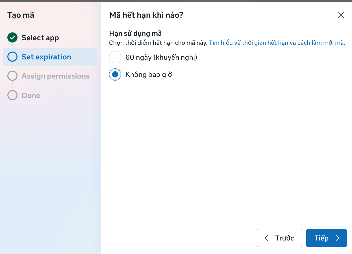Close the dialog with the X icon
The image size is (352, 254).
click(x=341, y=15)
